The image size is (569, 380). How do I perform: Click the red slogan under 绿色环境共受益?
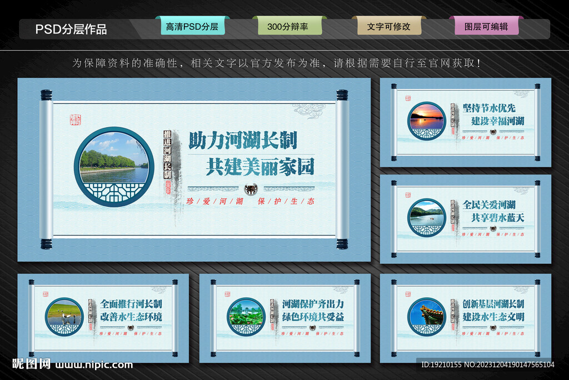tap(313, 333)
